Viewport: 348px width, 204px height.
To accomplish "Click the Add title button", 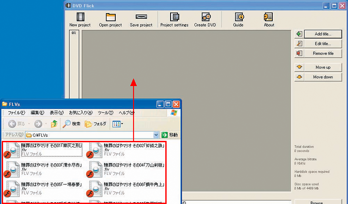I will pyautogui.click(x=323, y=34).
